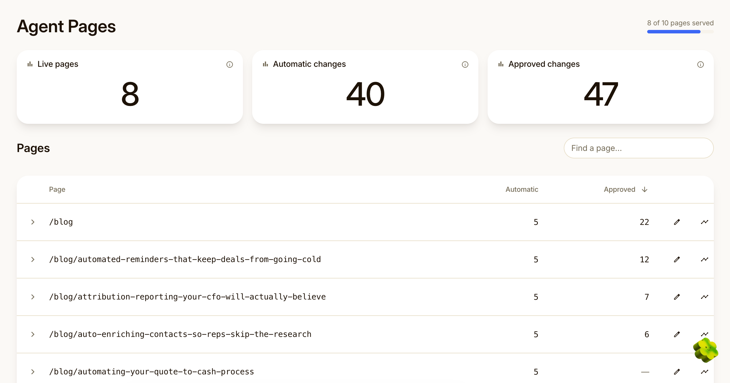Click the info icon on Live pages card

tap(229, 65)
